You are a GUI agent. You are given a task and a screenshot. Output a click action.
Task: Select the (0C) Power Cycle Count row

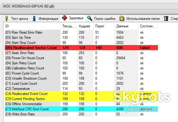point(81,73)
